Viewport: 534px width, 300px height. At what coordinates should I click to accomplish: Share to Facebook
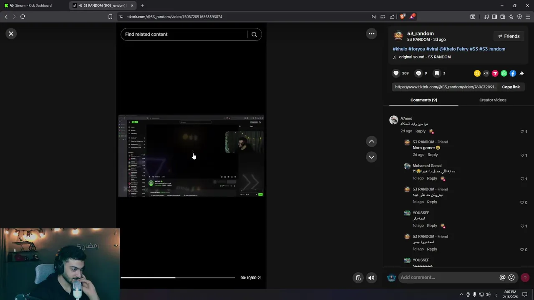coord(513,73)
